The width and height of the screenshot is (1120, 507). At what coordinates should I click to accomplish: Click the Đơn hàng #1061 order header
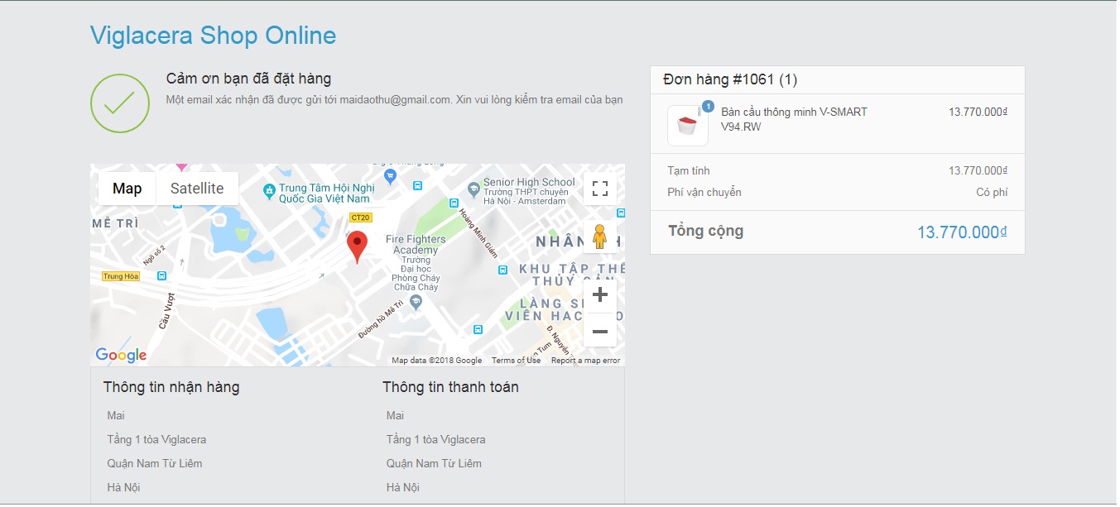(730, 79)
